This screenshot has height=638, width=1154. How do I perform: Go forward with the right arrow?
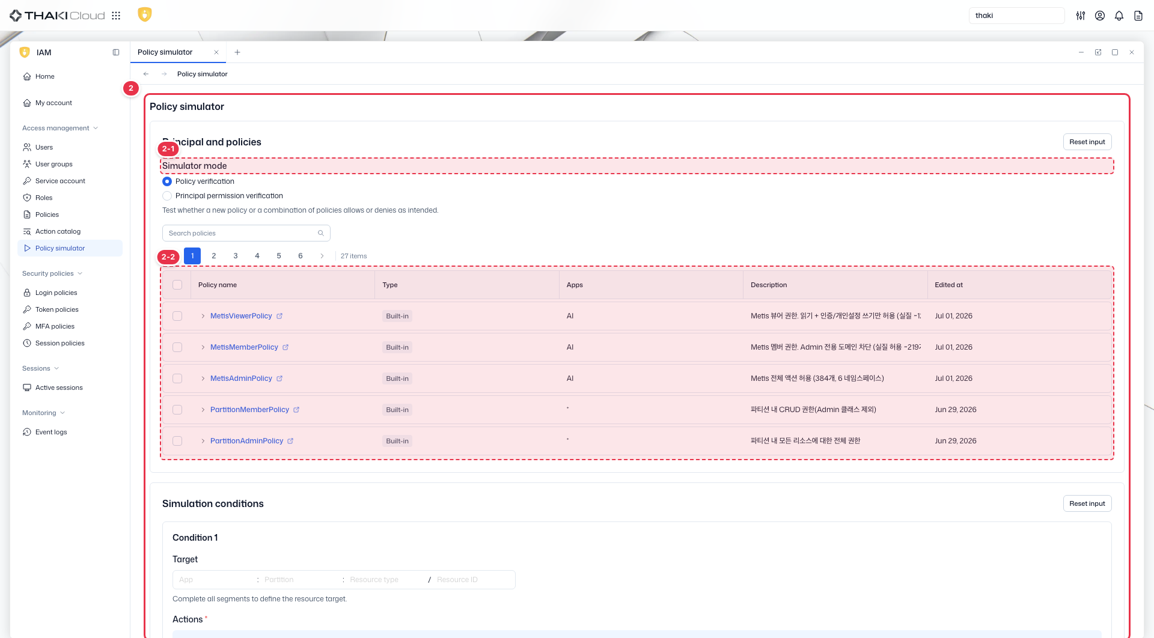click(x=164, y=74)
